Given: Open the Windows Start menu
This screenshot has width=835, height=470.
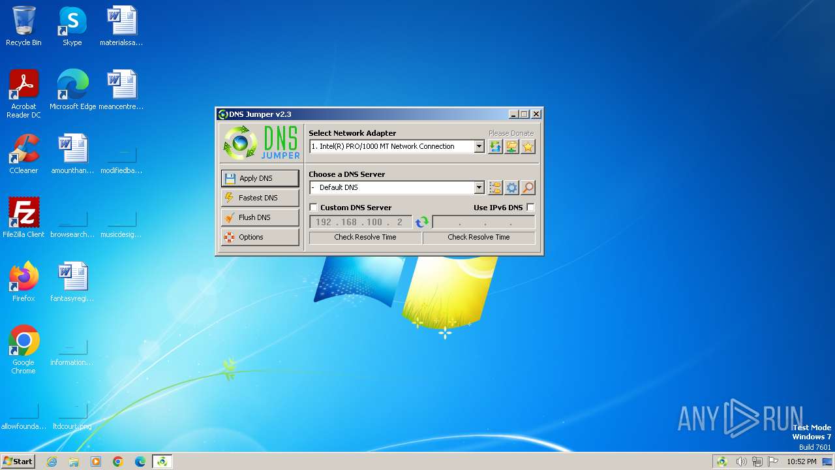Looking at the screenshot, I should pos(18,461).
